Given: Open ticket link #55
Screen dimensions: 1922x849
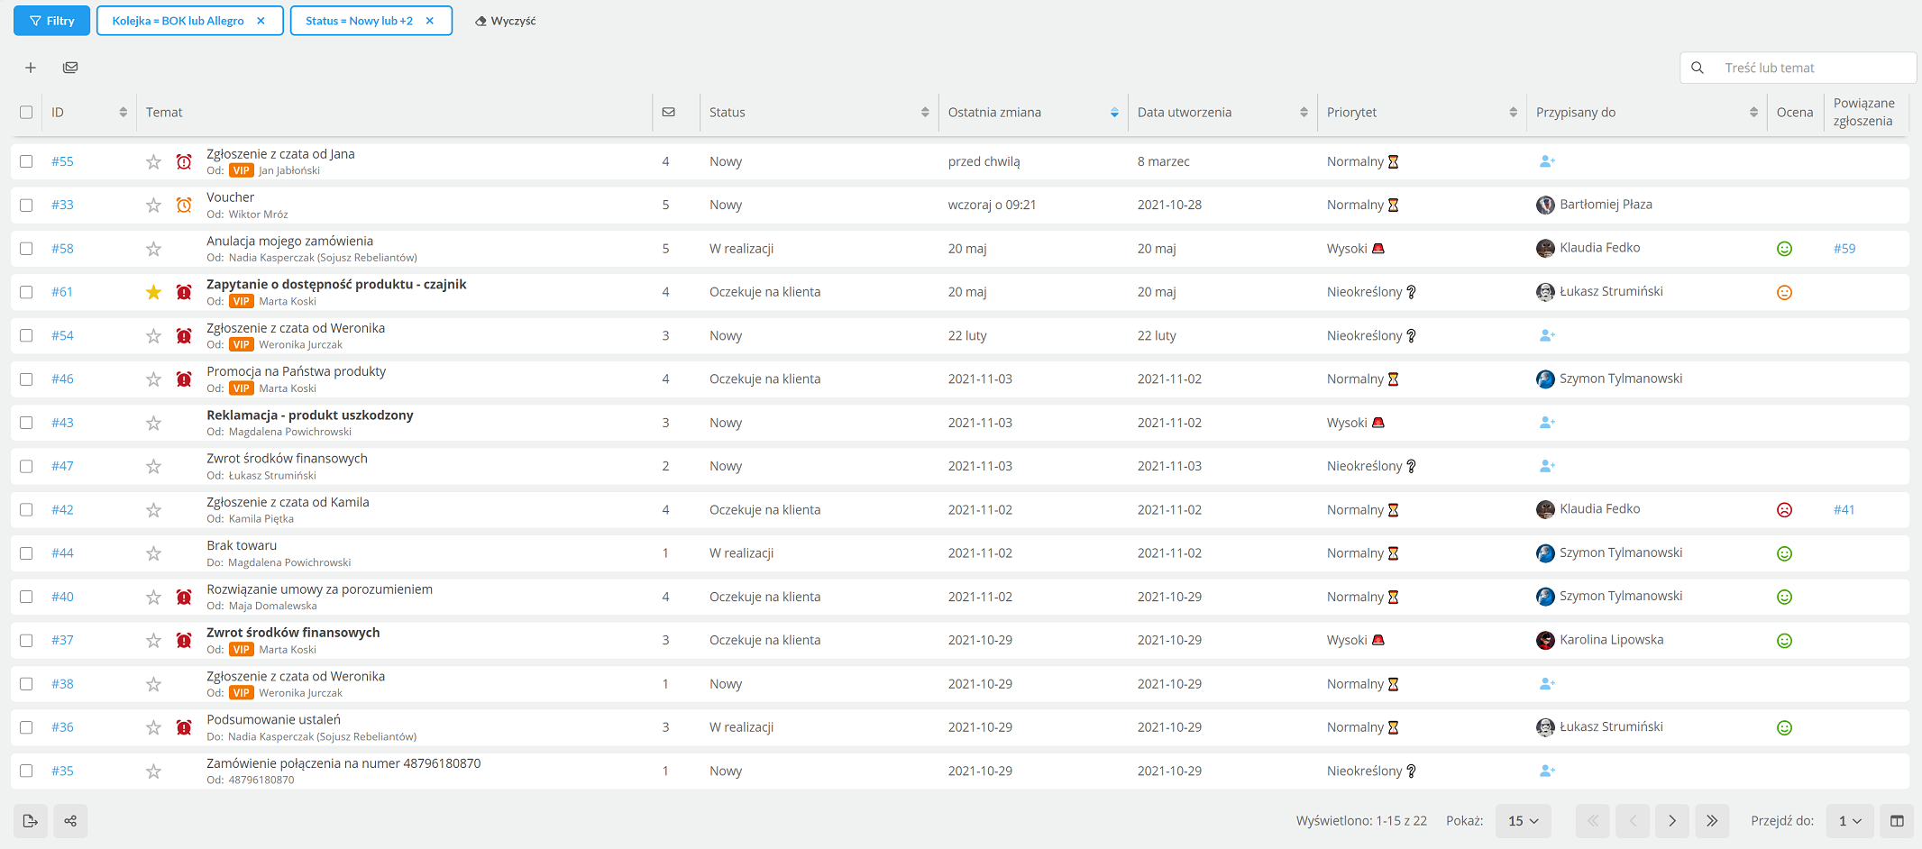Looking at the screenshot, I should 62,161.
